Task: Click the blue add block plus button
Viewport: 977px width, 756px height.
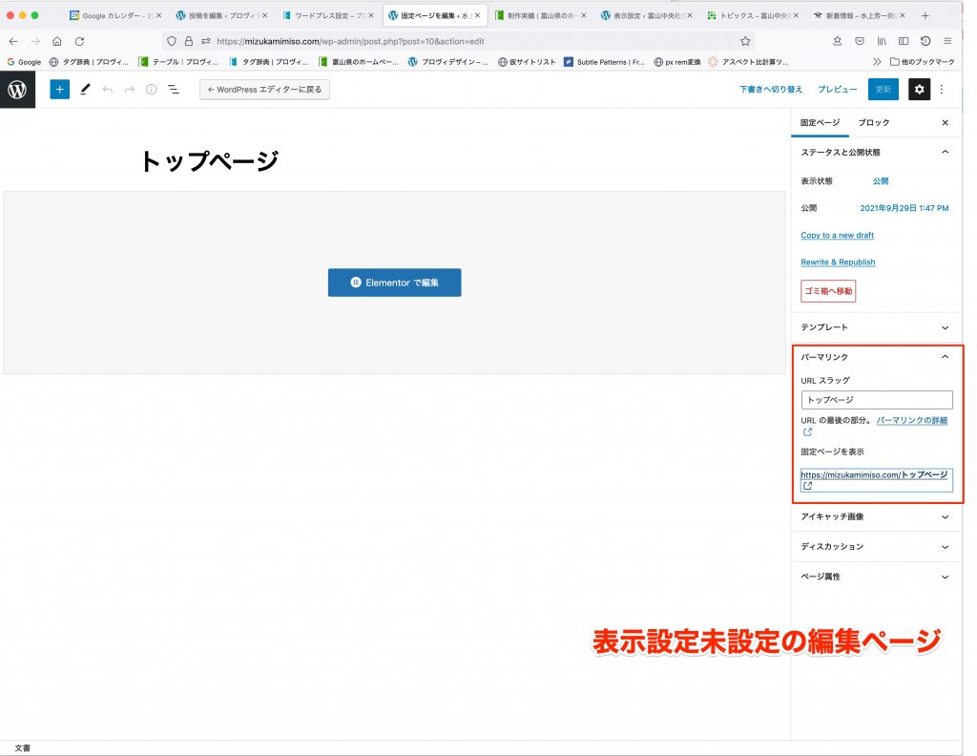Action: (x=60, y=89)
